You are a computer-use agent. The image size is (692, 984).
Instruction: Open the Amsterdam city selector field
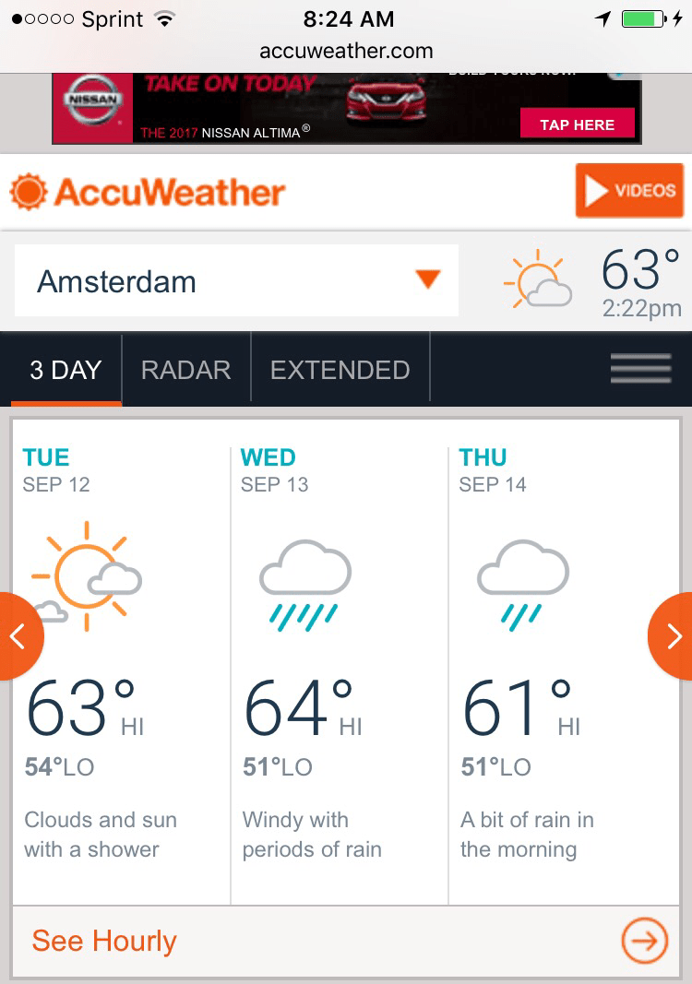[x=221, y=280]
